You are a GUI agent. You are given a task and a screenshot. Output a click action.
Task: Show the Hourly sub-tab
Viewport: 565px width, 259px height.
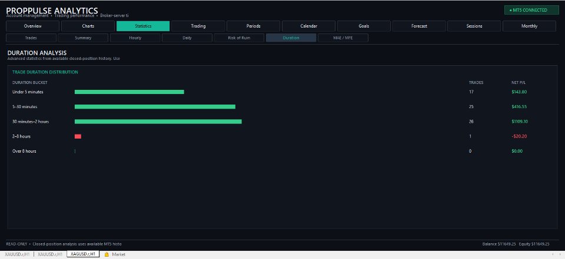point(135,38)
